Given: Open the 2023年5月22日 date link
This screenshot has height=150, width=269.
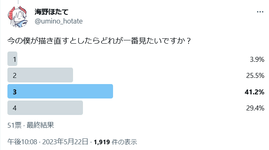Looking at the screenshot, I should point(65,142).
